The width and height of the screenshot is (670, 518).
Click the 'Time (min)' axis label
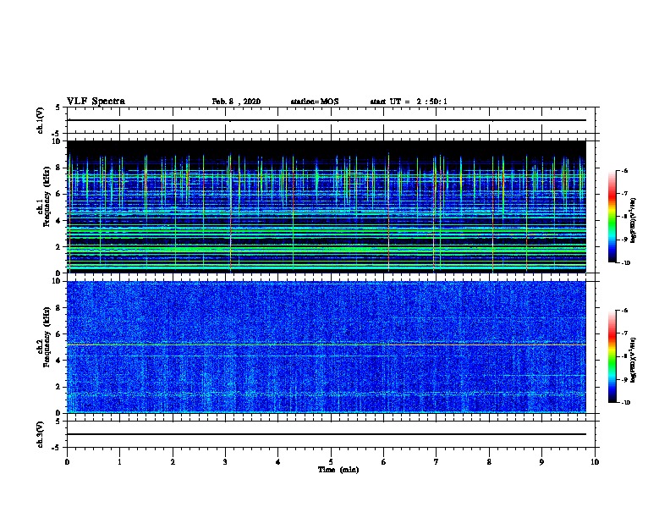338,470
